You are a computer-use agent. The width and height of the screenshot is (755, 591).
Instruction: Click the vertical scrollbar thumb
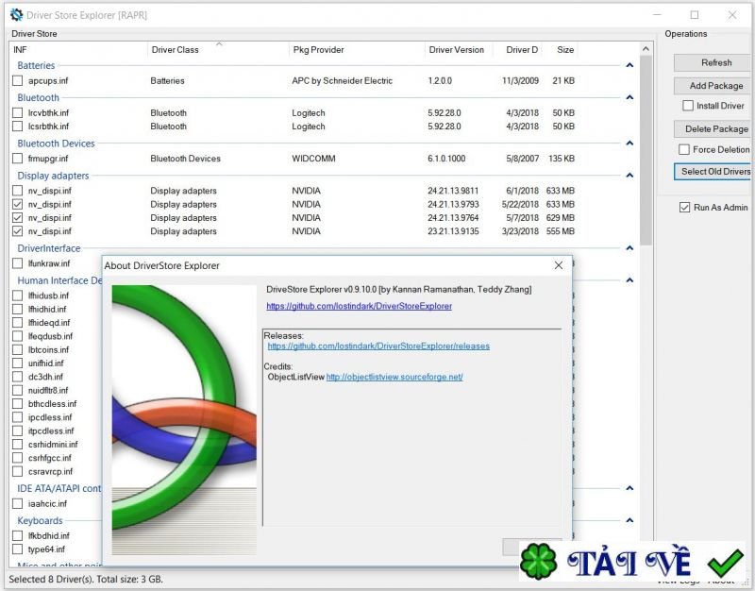tap(646, 149)
